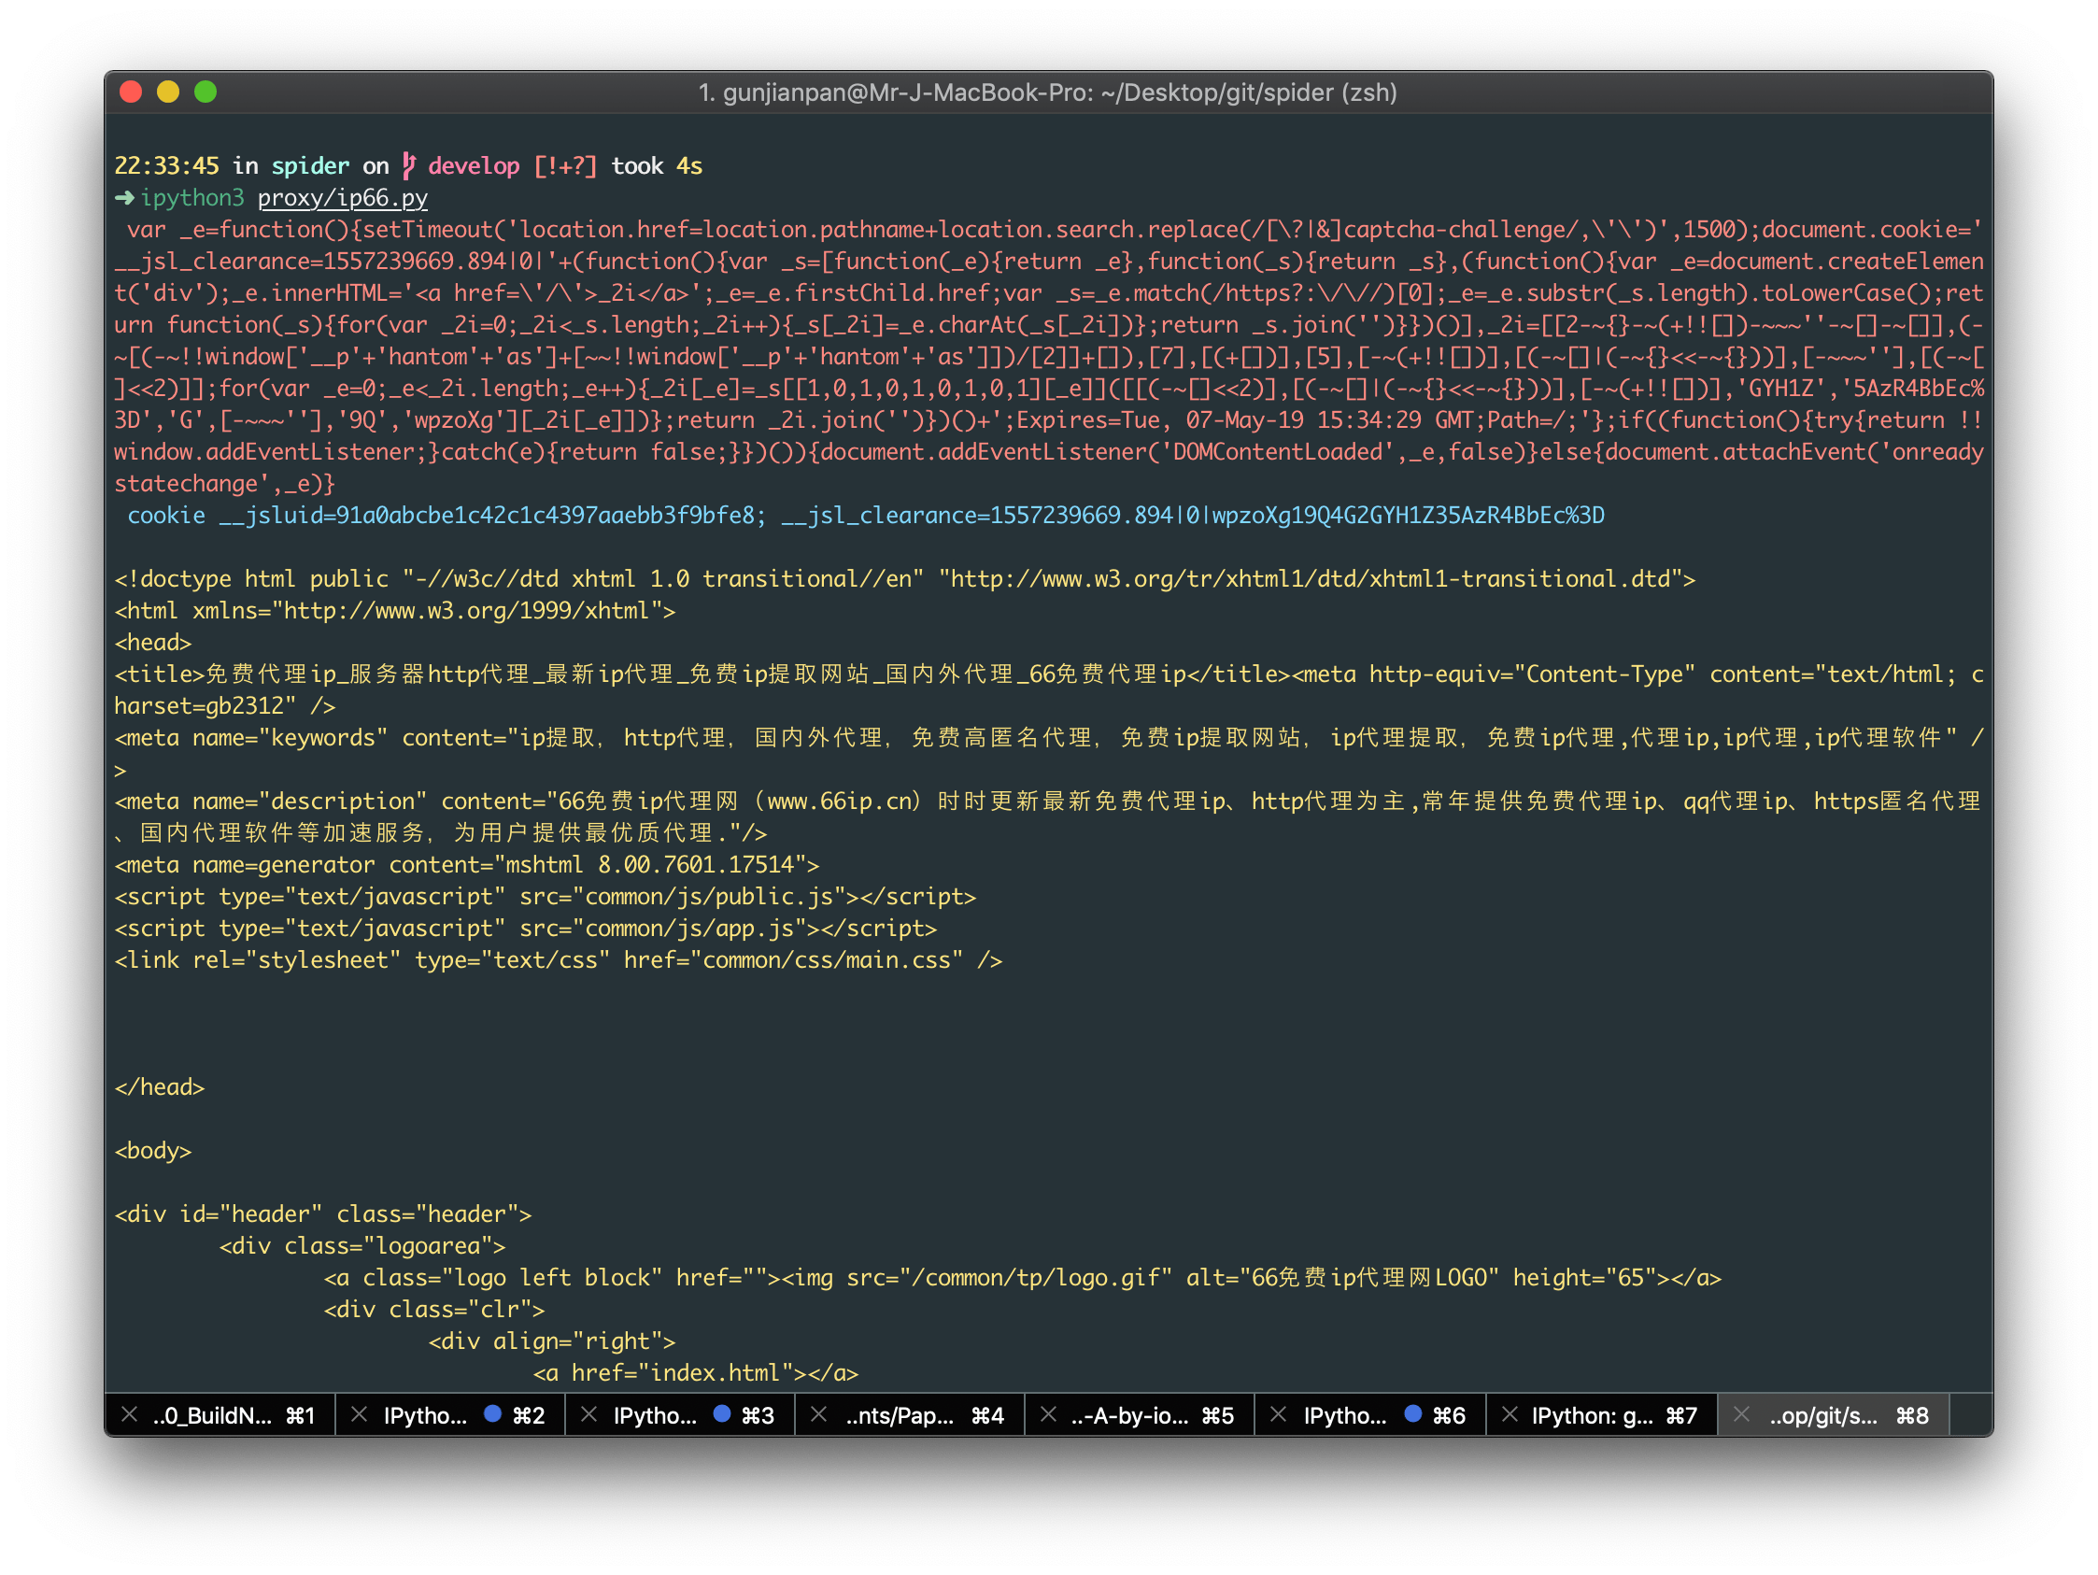Viewport: 2098px width, 1575px height.
Task: Close the ..0_BuildN... tab via its X
Action: (130, 1414)
